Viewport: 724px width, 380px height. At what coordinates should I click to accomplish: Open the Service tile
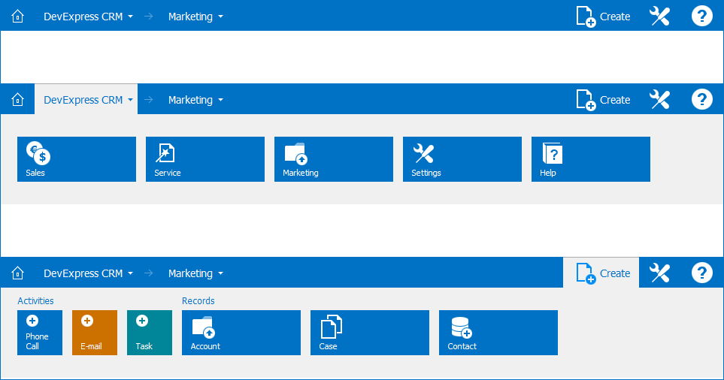(205, 159)
